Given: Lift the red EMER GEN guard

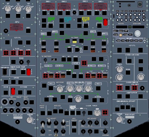Looking at the screenshot, I should 29,72.
